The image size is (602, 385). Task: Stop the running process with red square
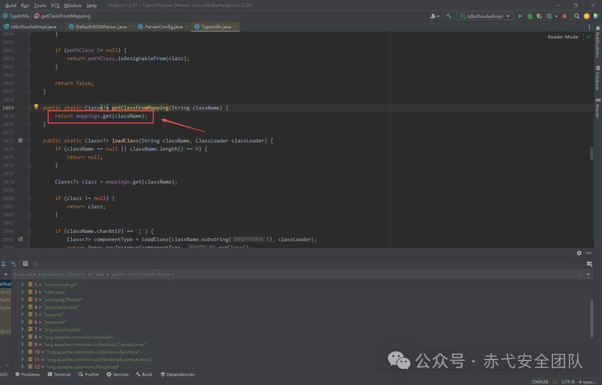pyautogui.click(x=564, y=16)
